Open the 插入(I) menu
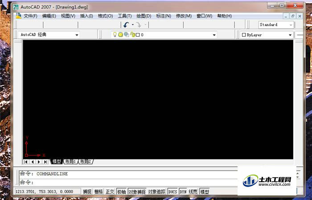The width and height of the screenshot is (312, 200). (86, 16)
